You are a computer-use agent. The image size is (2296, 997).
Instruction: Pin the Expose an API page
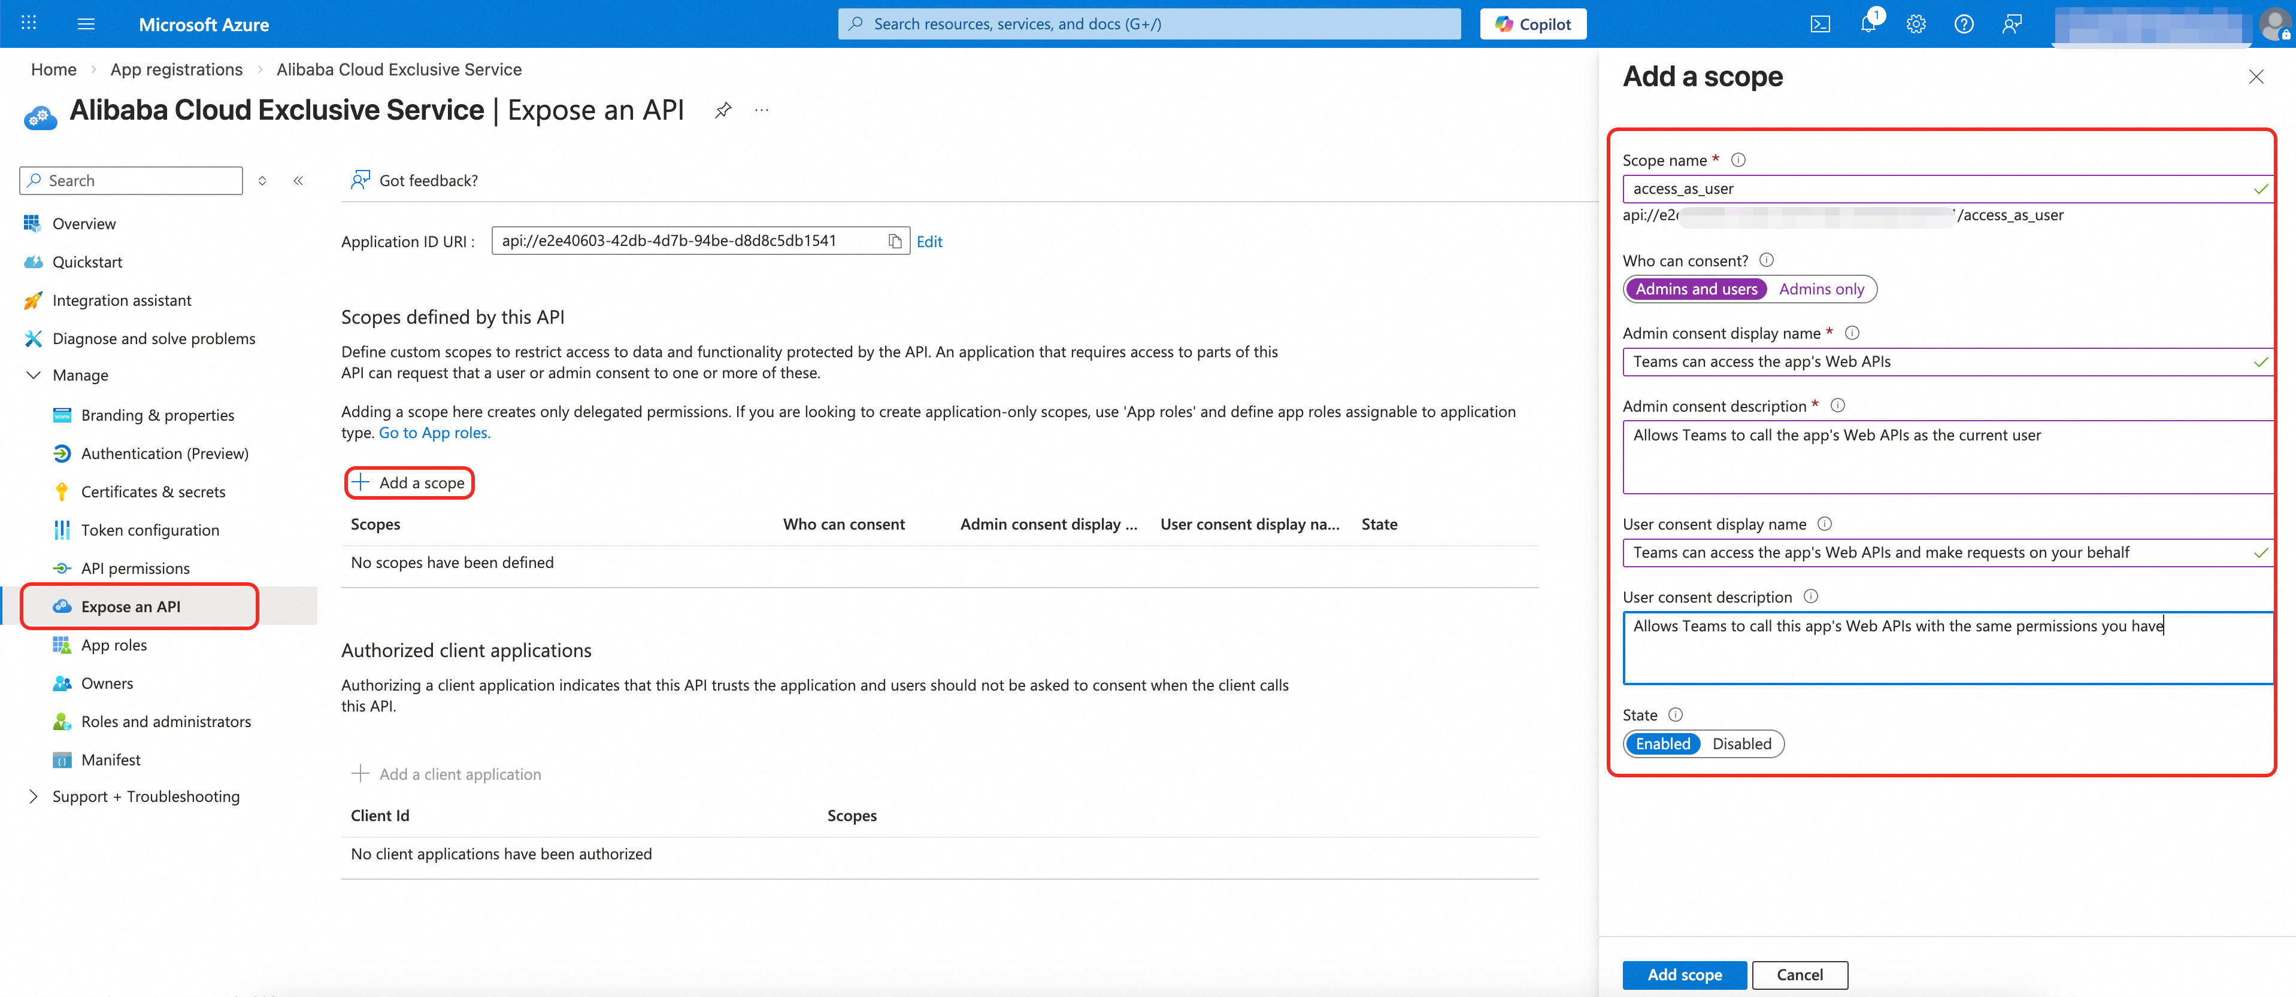723,111
